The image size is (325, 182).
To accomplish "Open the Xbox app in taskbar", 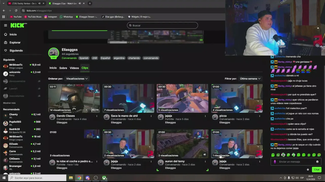I will [104, 178].
